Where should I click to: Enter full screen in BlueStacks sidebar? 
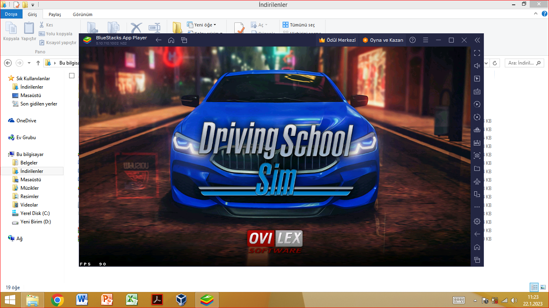477,53
